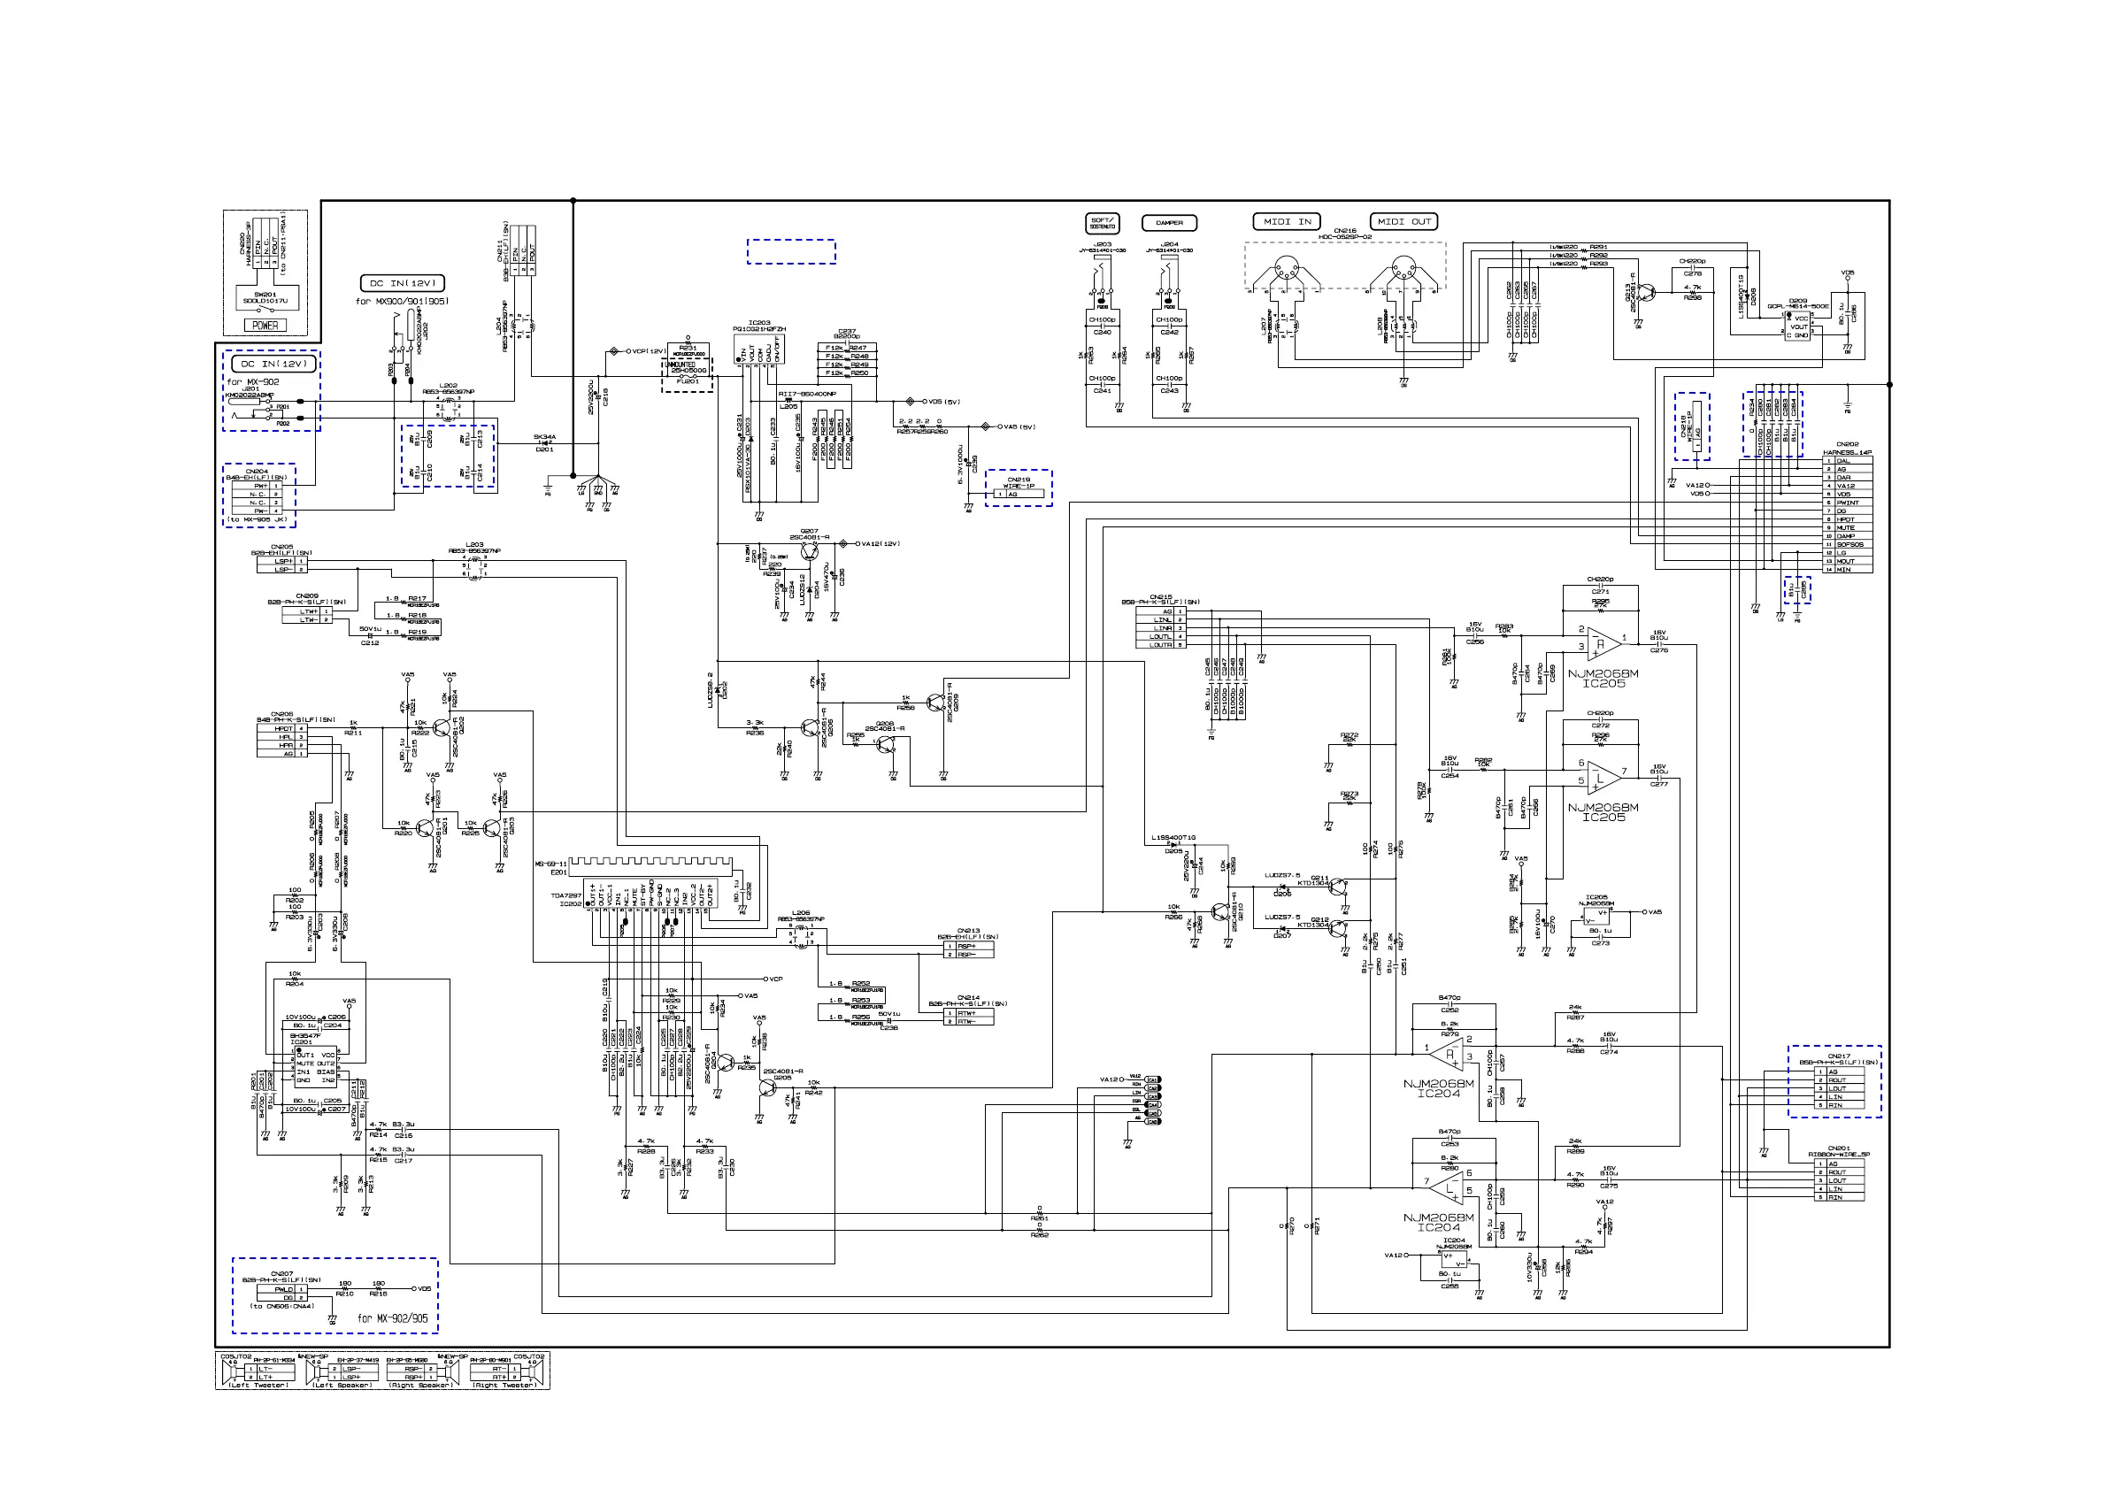Select transistor Q204 beside R235
The height and width of the screenshot is (1490, 2107).
coord(725,1062)
